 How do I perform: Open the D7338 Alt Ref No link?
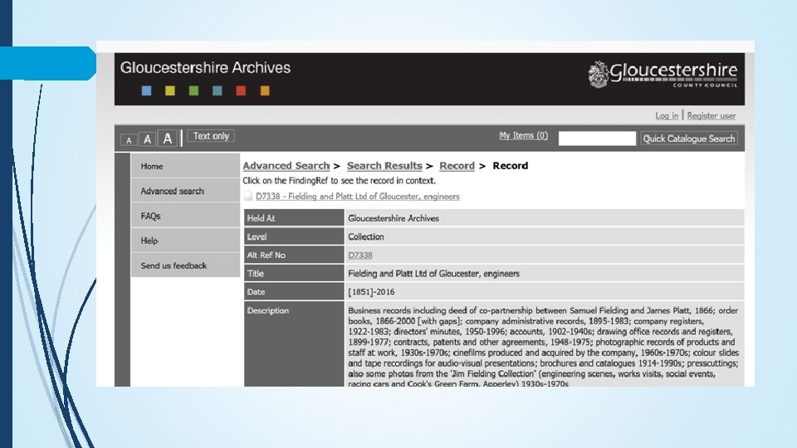click(x=359, y=255)
